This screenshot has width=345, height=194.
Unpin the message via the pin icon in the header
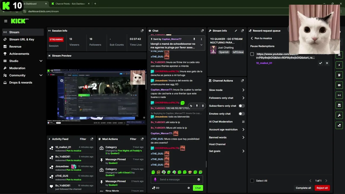point(194,39)
